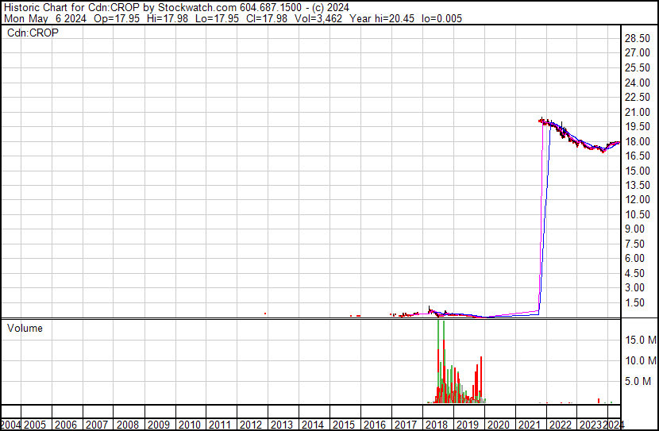
Task: Click the 10.50 price axis label
Action: click(638, 214)
